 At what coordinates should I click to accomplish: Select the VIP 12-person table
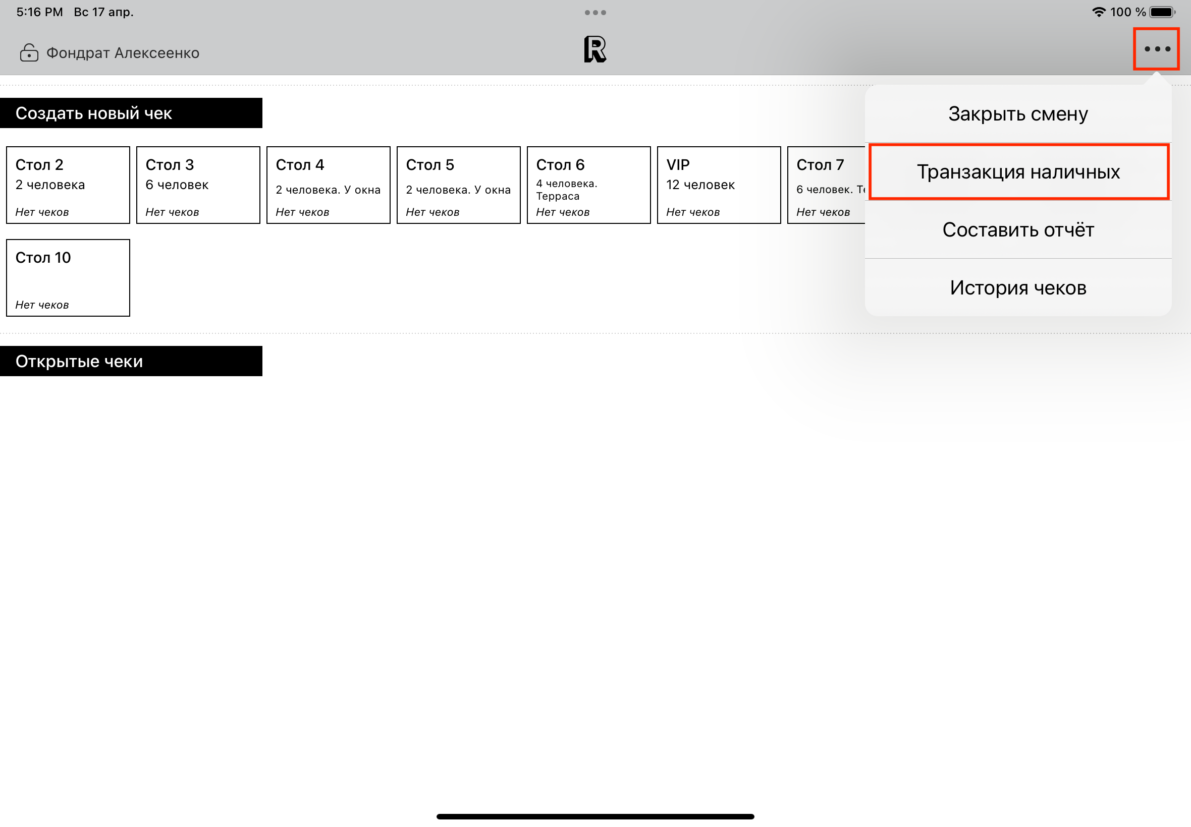point(719,185)
